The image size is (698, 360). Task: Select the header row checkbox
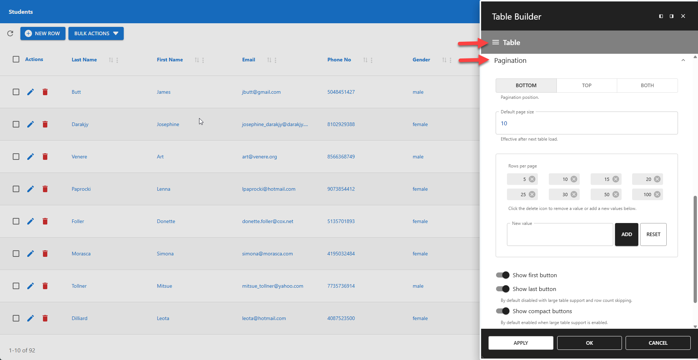click(x=16, y=59)
